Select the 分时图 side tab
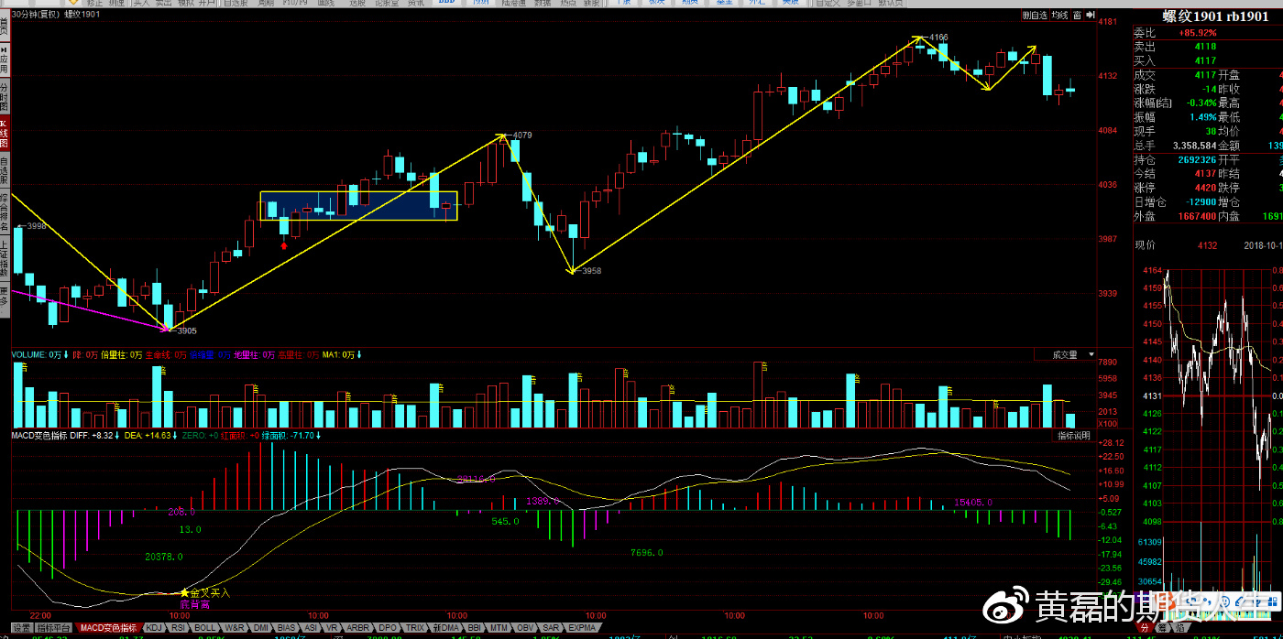This screenshot has width=1283, height=639. (x=5, y=93)
